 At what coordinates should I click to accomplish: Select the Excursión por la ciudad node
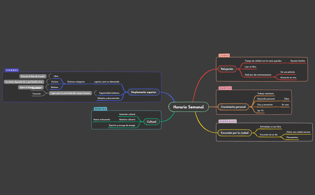(234, 133)
